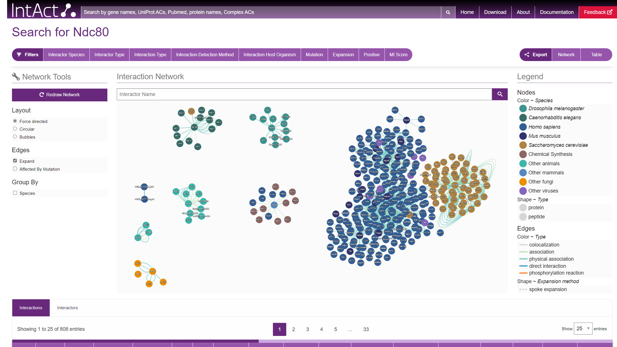Click the Filters funnel button
This screenshot has height=347, width=617.
tap(28, 55)
